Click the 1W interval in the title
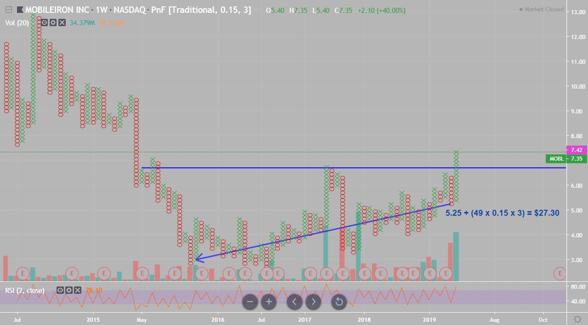 click(101, 10)
